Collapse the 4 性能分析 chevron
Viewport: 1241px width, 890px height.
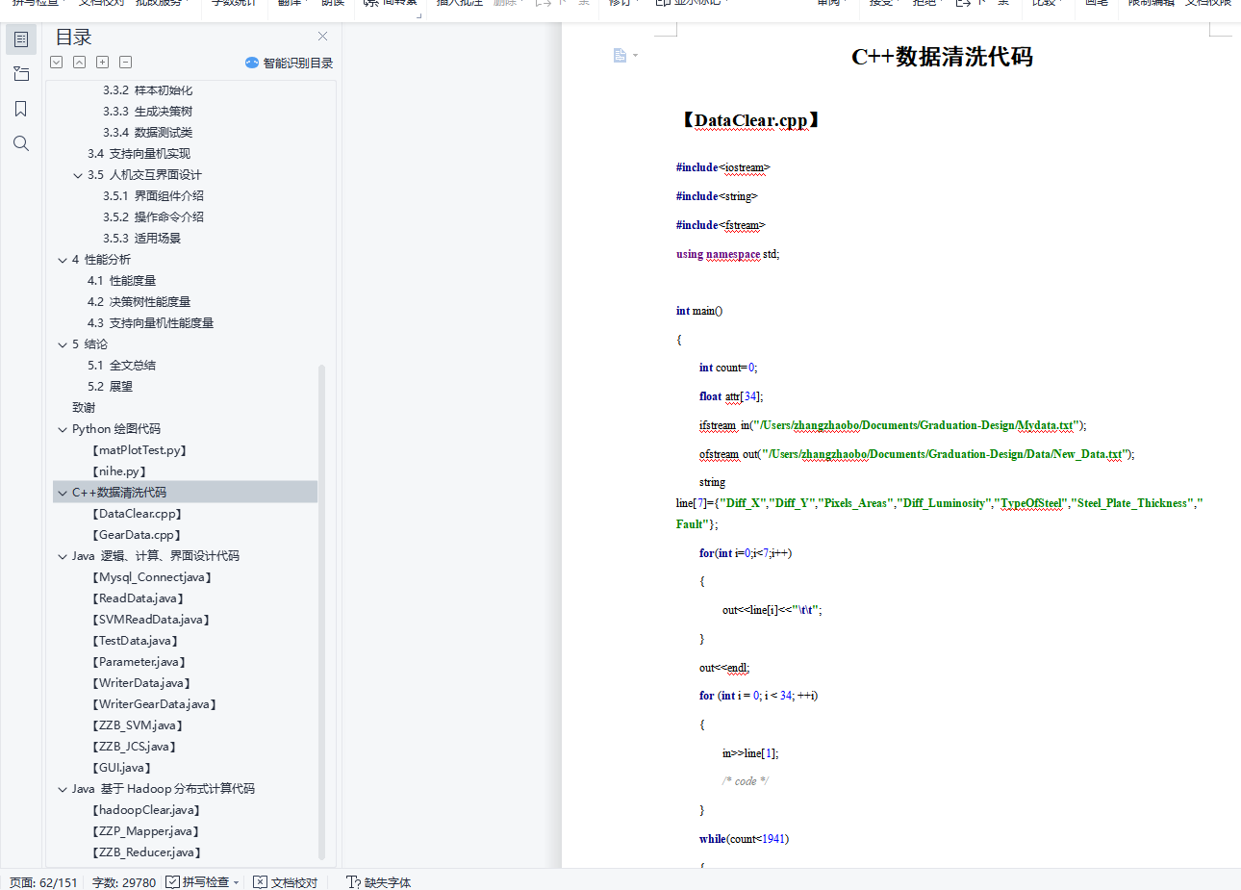[x=63, y=260]
